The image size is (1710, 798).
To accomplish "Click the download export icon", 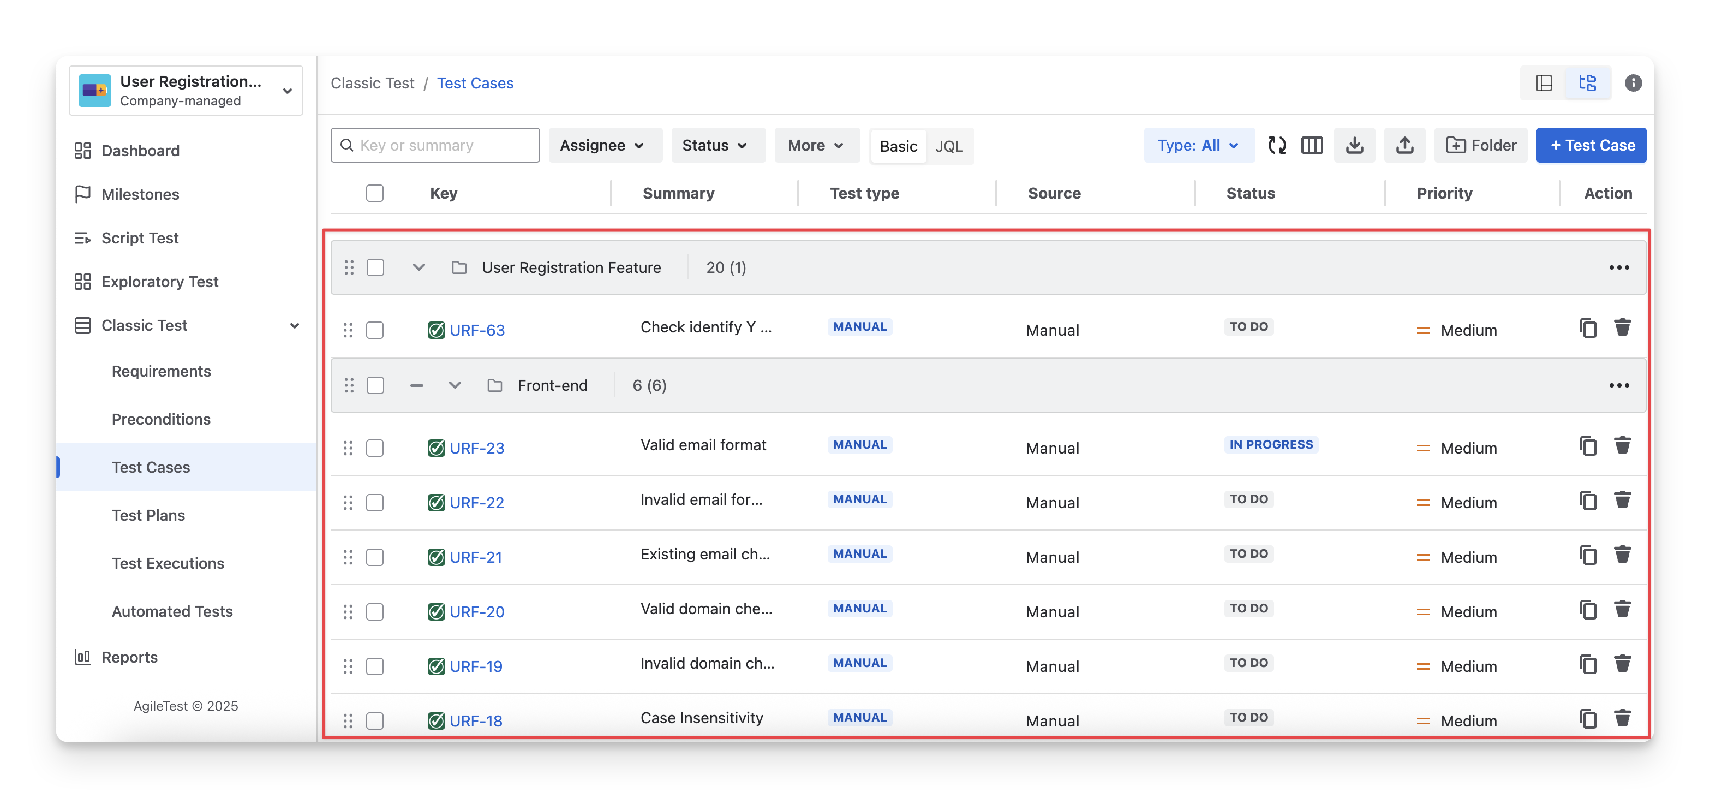I will [1354, 145].
